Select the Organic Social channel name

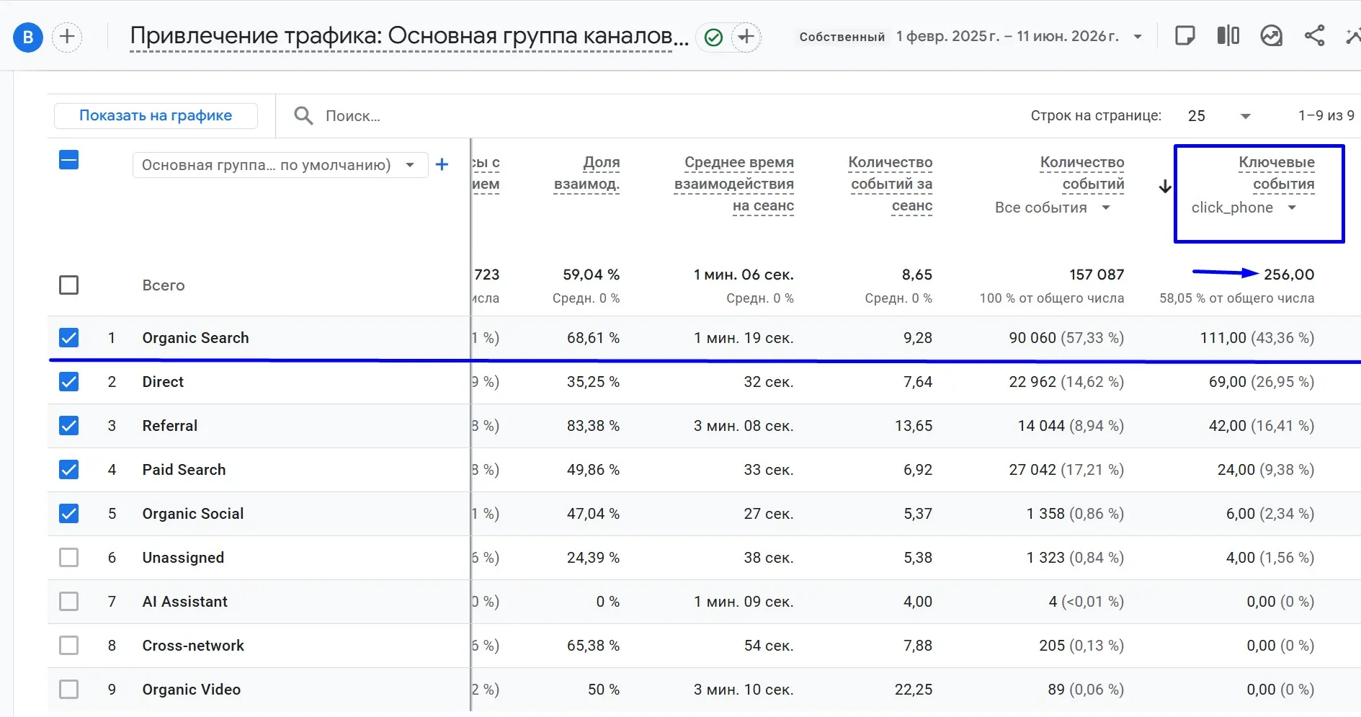[x=193, y=514]
